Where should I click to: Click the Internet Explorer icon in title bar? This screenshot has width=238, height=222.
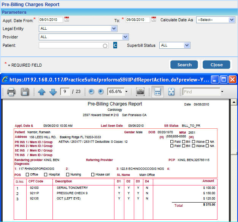pos(5,79)
